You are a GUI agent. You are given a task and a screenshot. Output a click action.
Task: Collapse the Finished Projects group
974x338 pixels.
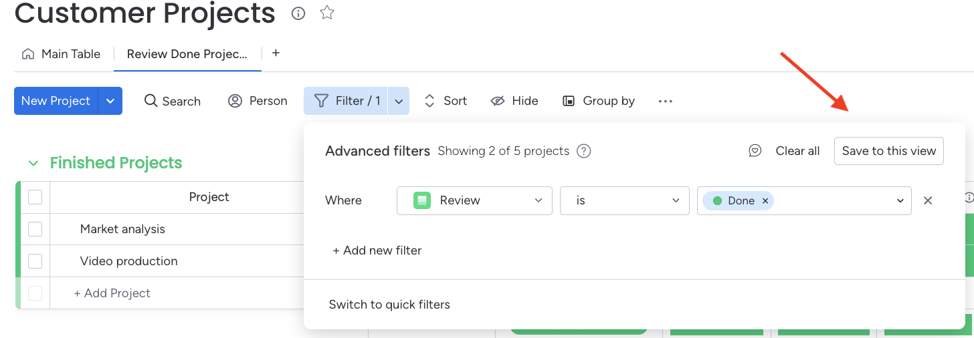(33, 163)
